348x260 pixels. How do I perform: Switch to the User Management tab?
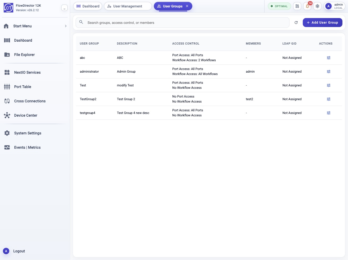coord(128,6)
